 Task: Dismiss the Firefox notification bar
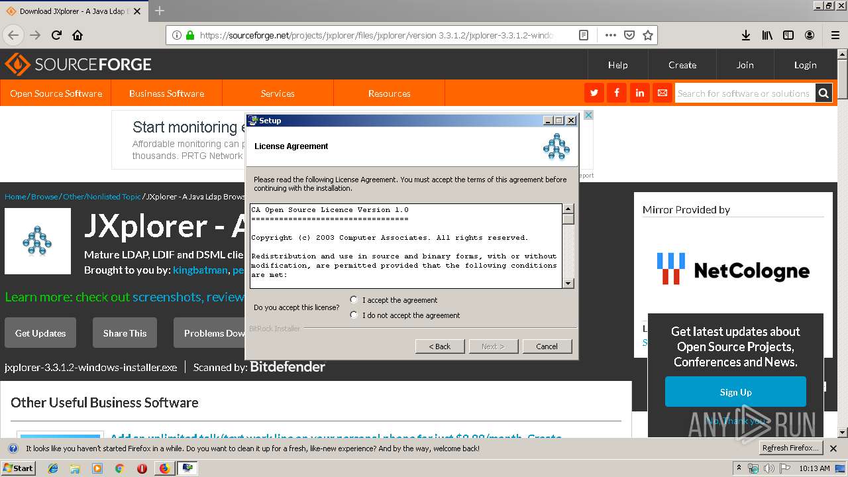[x=834, y=449]
